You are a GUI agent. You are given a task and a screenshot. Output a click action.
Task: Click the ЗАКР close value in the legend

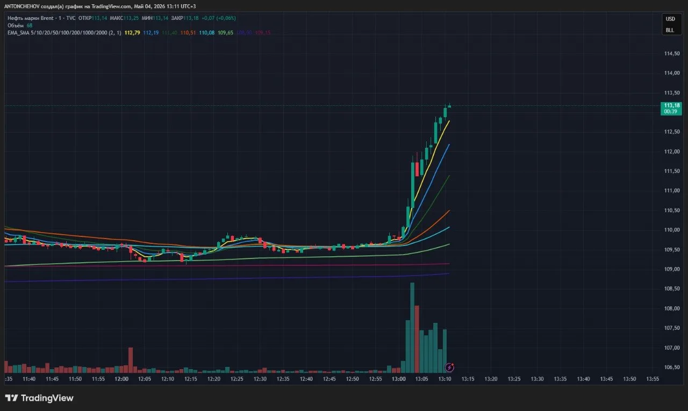point(191,18)
